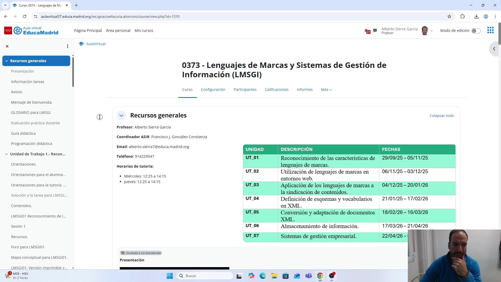Viewport: 501px width, 282px height.
Task: Open the user profile dropdown arrow
Action: point(432,31)
